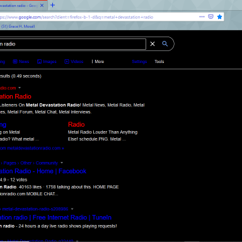Open the Radio - Home | Facebook result
This screenshot has width=242, height=242.
[43, 171]
